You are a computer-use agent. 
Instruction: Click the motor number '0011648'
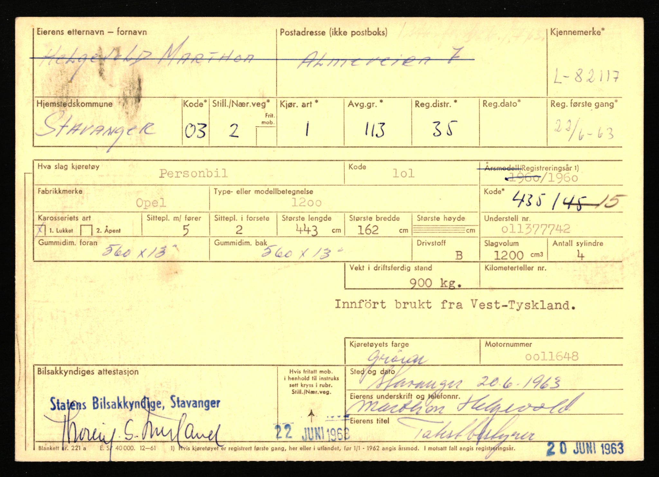(552, 356)
